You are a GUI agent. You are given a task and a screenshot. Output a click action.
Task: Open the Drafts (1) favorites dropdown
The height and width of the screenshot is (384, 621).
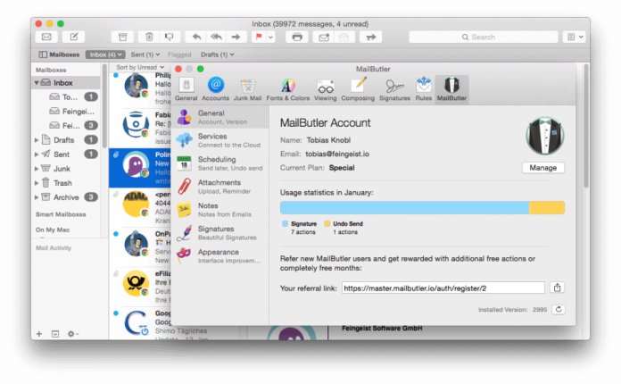point(217,54)
